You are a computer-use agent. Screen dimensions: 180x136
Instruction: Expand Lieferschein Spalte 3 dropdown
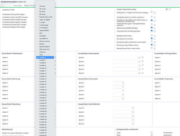(119, 91)
